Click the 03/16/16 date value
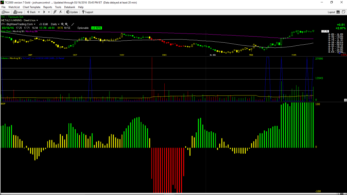The image size is (347, 195). click(x=8, y=28)
